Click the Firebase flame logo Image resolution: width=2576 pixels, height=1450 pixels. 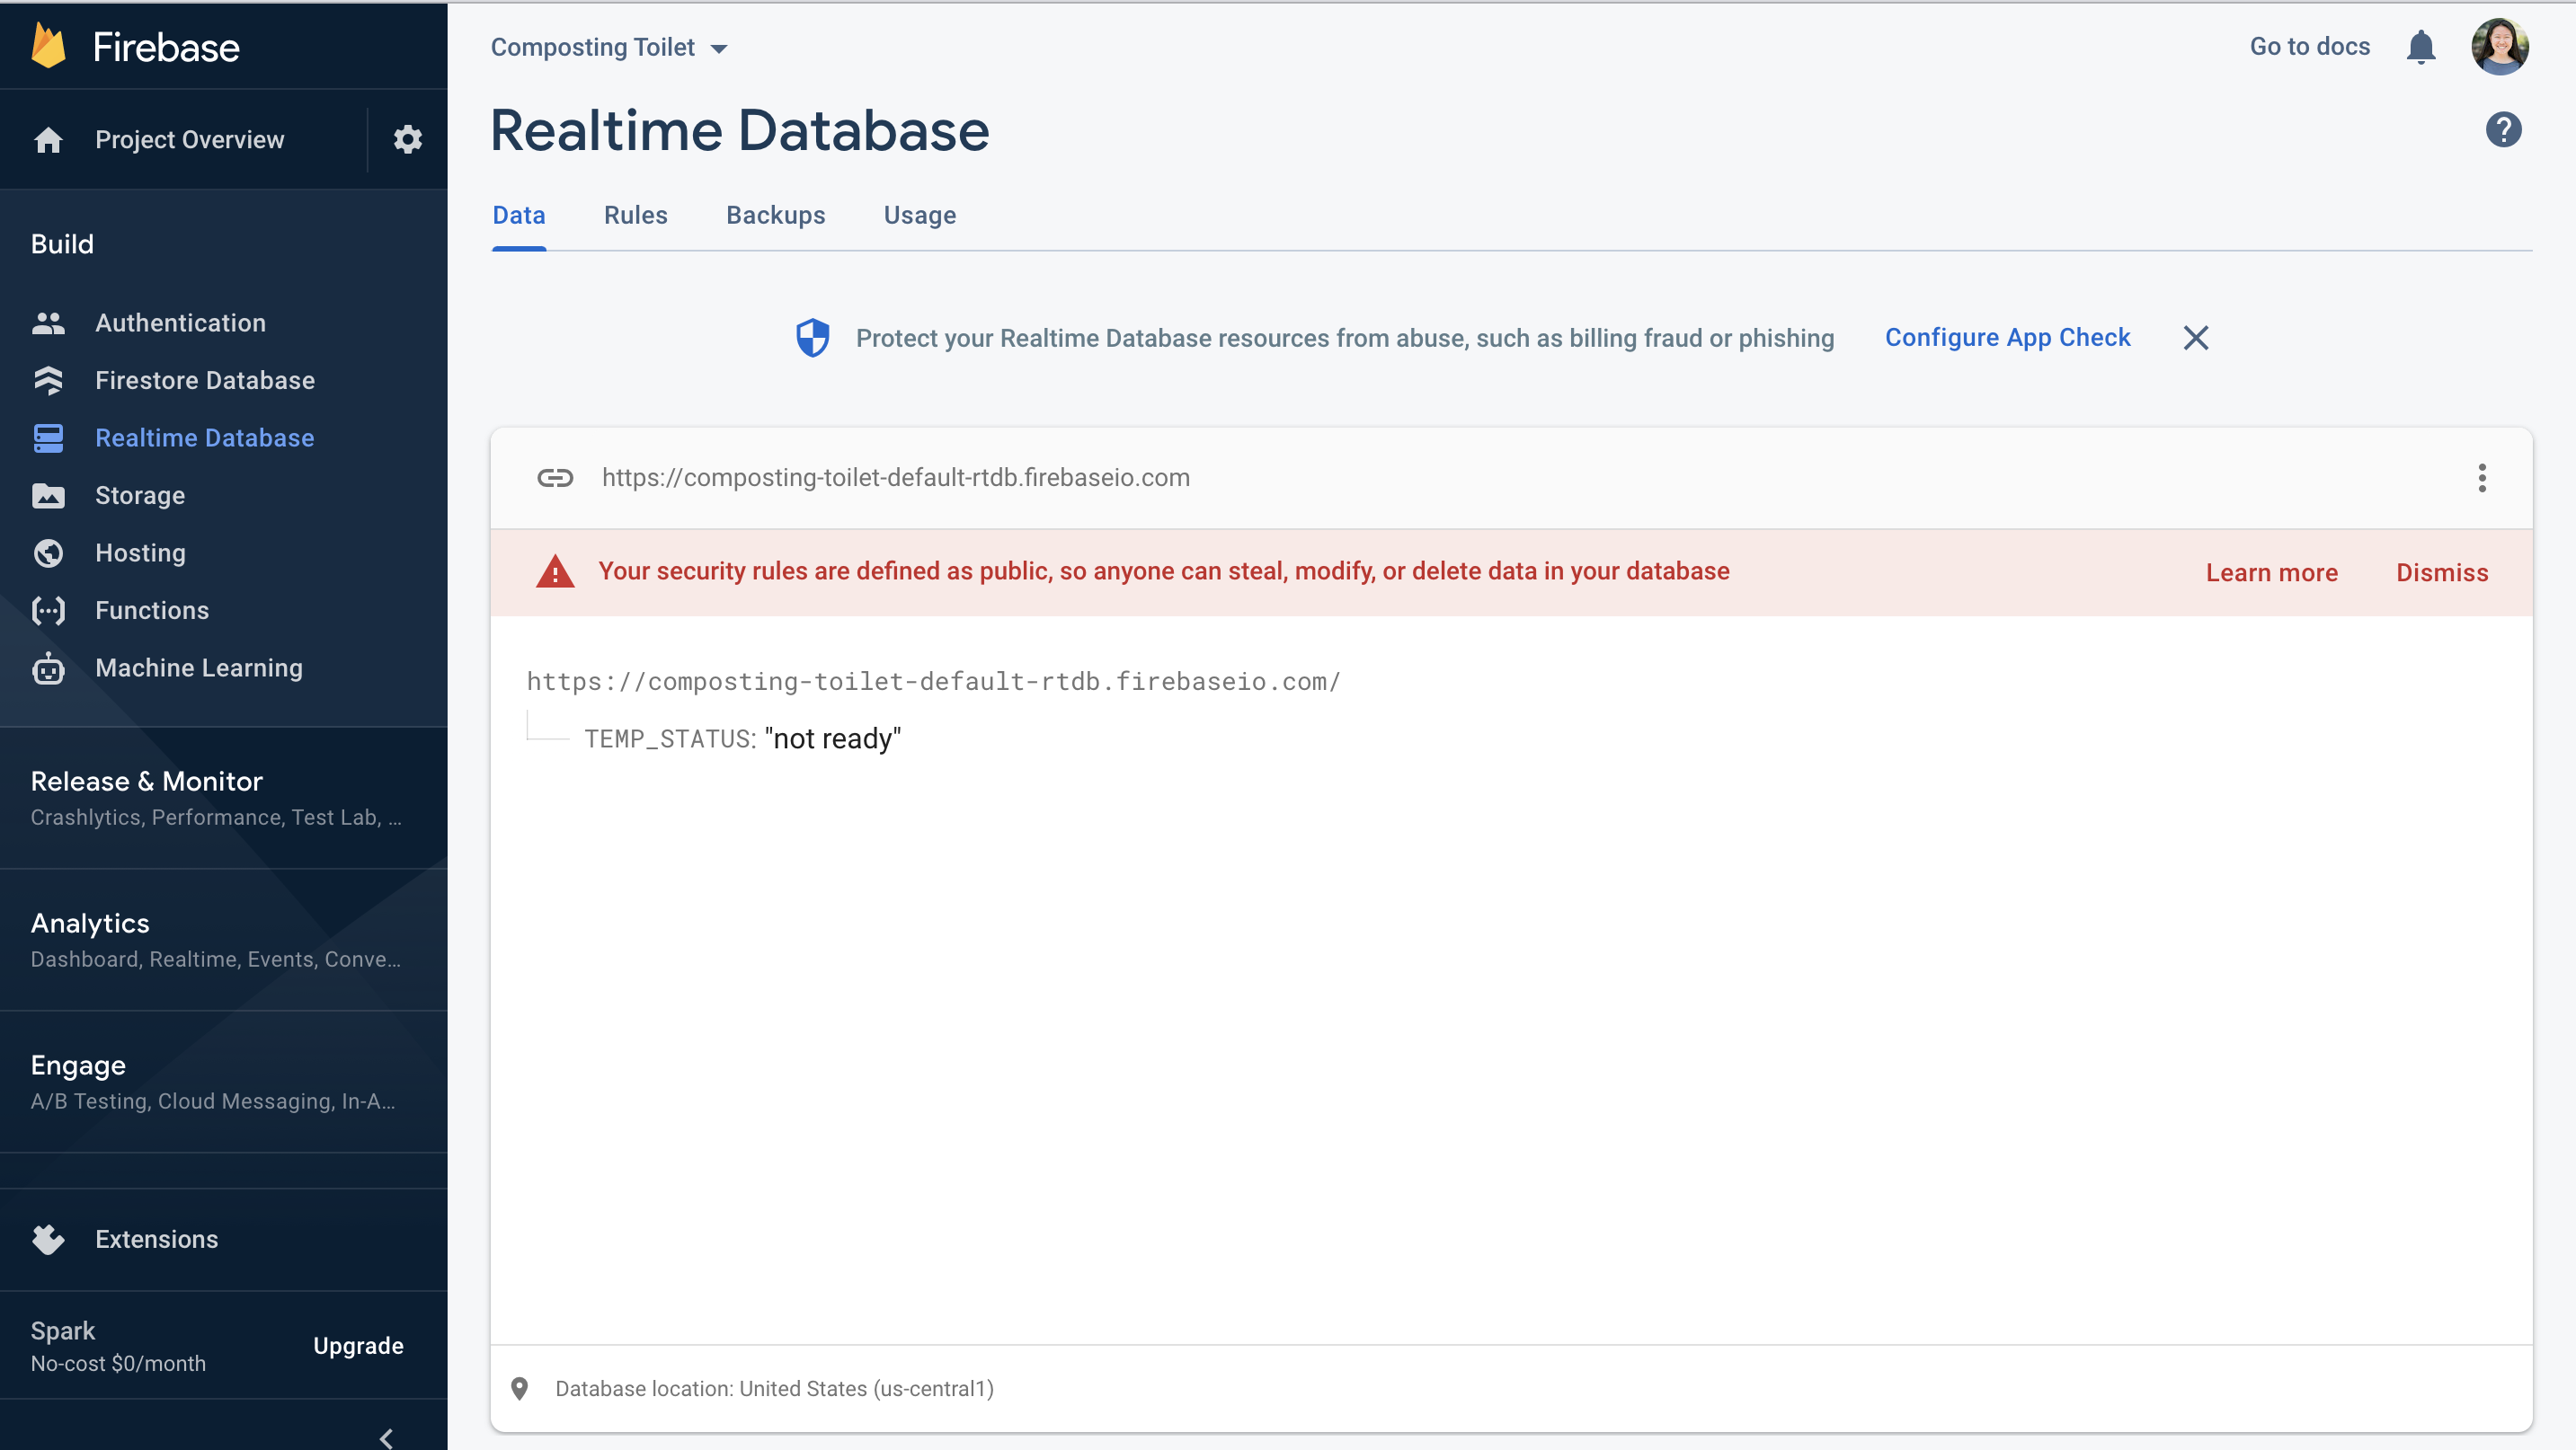pyautogui.click(x=48, y=46)
